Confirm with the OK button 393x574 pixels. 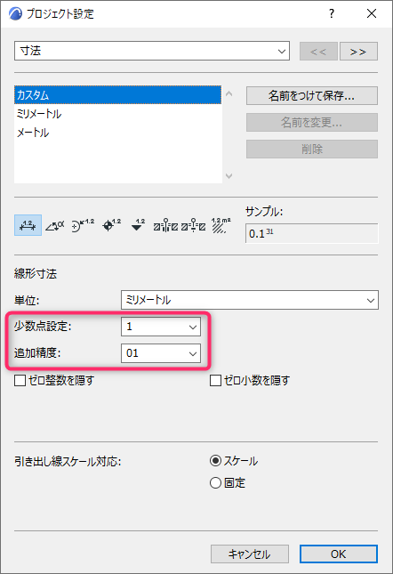(339, 554)
